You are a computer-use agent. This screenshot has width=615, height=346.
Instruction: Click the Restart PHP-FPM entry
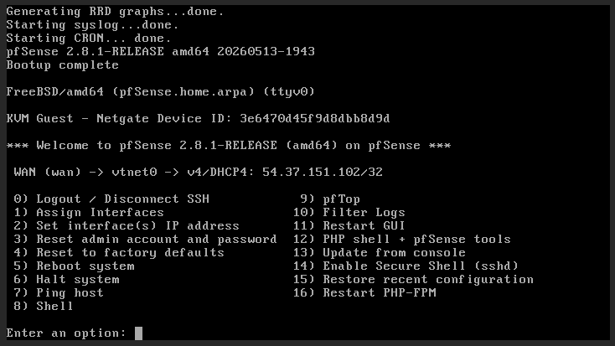(x=364, y=292)
